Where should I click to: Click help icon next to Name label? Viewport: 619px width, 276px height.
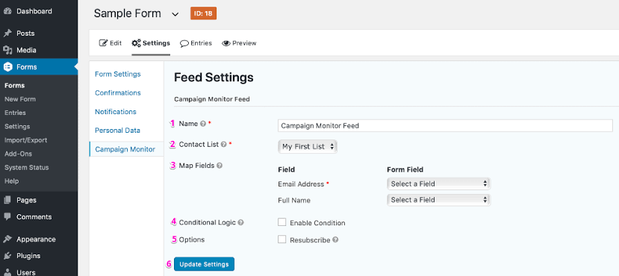[x=203, y=123]
